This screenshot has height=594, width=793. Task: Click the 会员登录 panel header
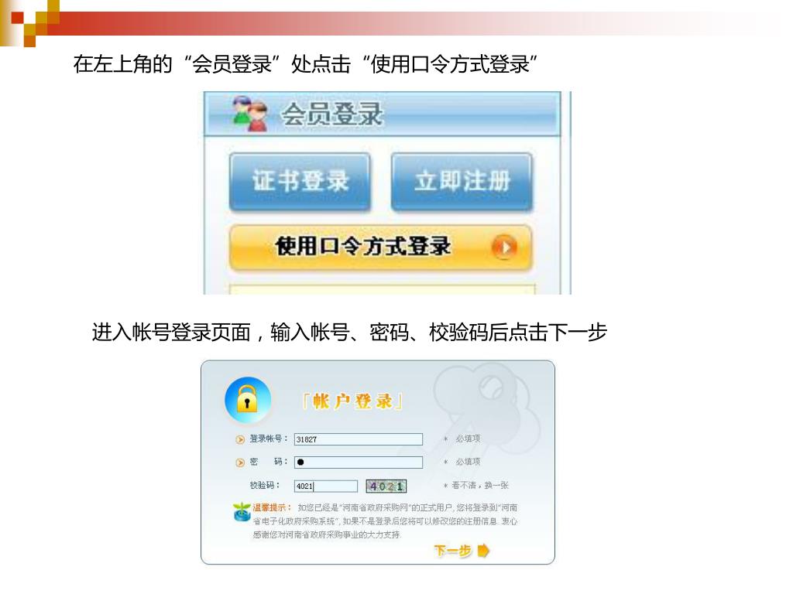[x=383, y=114]
